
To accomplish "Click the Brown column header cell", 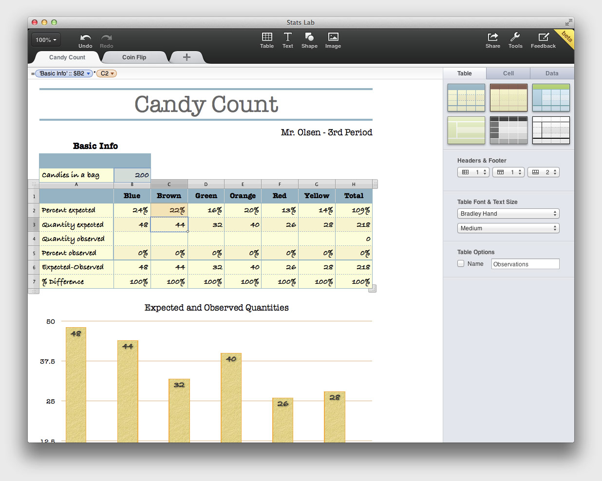I will [169, 196].
